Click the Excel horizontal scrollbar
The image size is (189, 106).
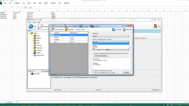(x=151, y=102)
